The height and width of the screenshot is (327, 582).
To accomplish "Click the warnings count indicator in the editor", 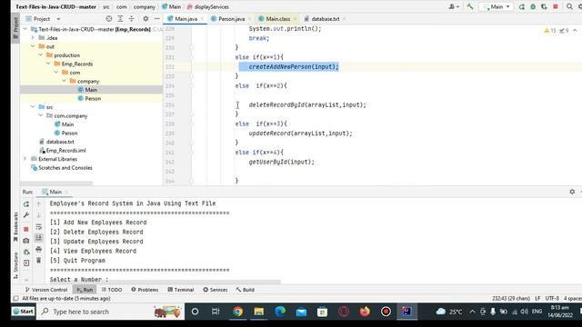I will point(550,30).
